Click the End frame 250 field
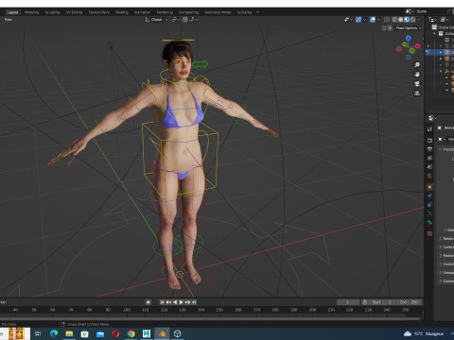This screenshot has height=340, width=454. click(x=410, y=302)
